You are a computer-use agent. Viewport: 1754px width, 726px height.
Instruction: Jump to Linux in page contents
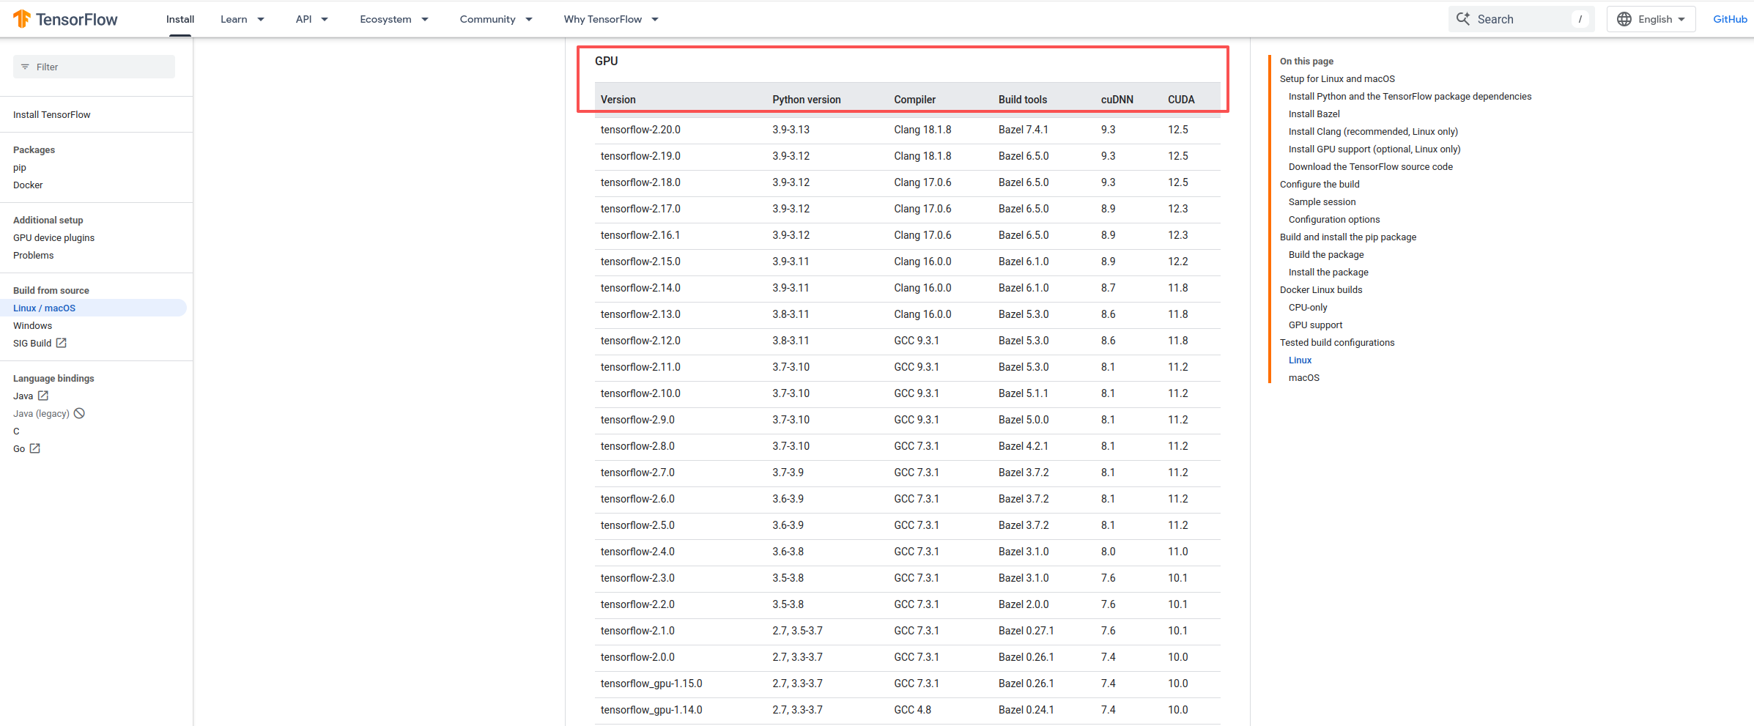tap(1300, 360)
